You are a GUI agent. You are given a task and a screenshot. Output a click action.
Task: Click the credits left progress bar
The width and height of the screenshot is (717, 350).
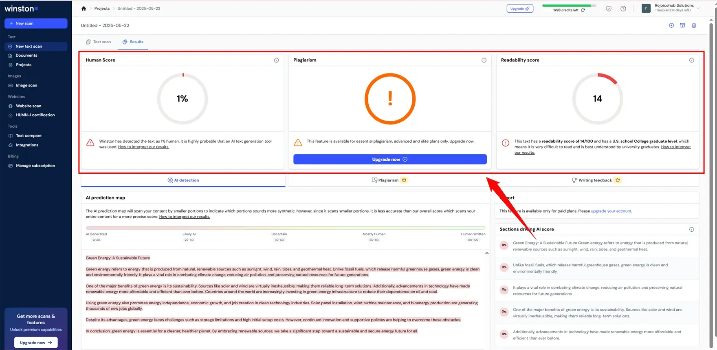(569, 6)
